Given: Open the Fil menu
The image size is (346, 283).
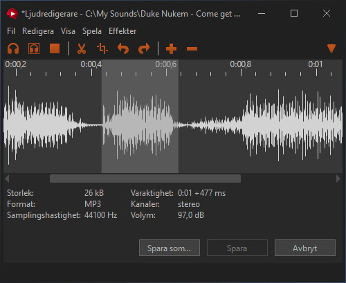Looking at the screenshot, I should [x=11, y=31].
